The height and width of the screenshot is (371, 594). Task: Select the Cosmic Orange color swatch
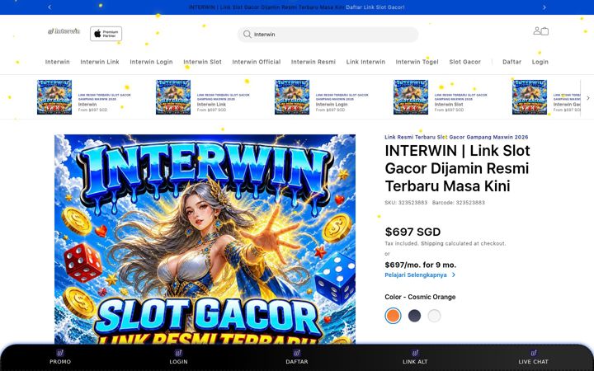(393, 315)
